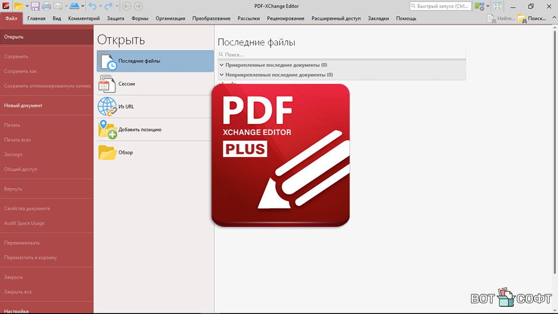Collapse Прикрепленные последние документы group
This screenshot has height=314, width=558.
(222, 65)
